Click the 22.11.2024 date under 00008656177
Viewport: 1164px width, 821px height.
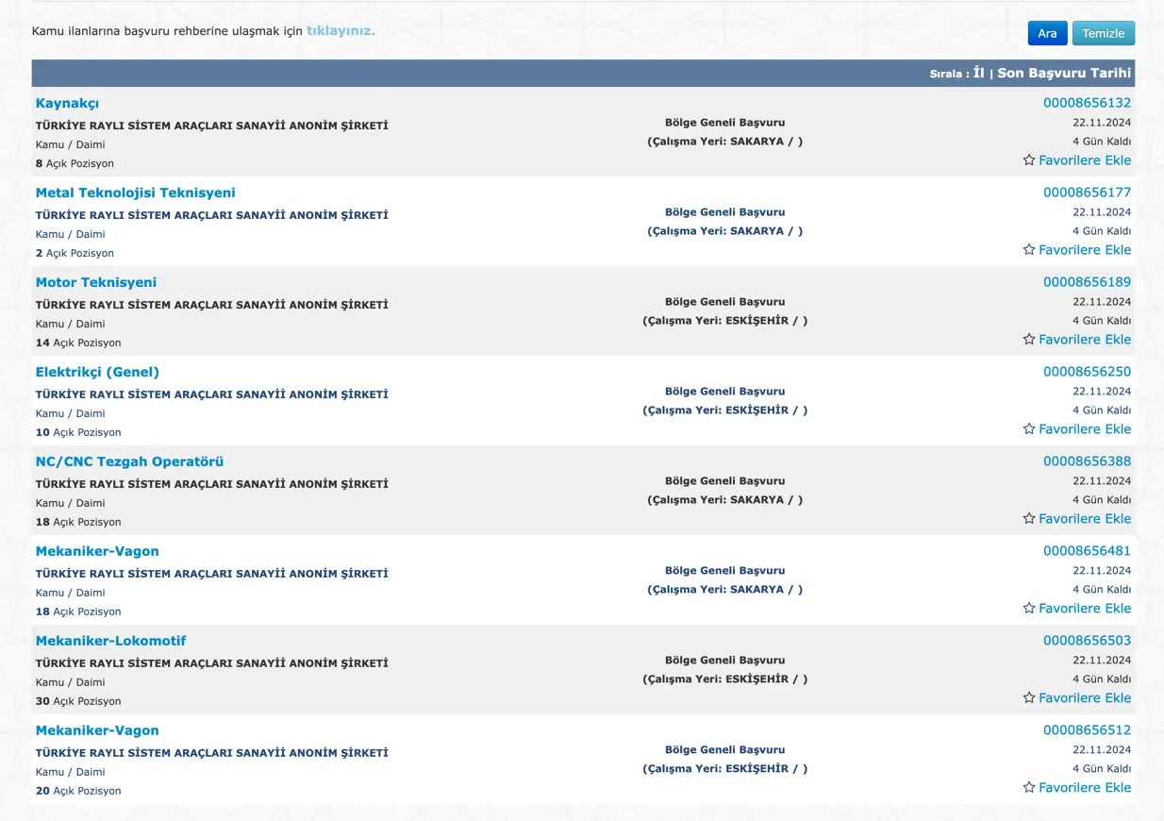1102,212
